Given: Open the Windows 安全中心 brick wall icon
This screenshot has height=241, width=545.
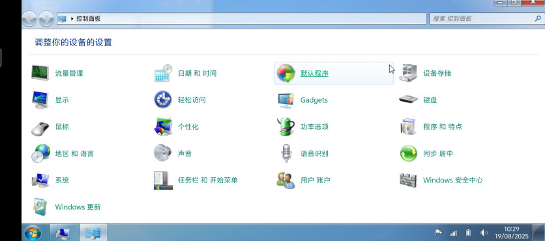Looking at the screenshot, I should pos(408,180).
